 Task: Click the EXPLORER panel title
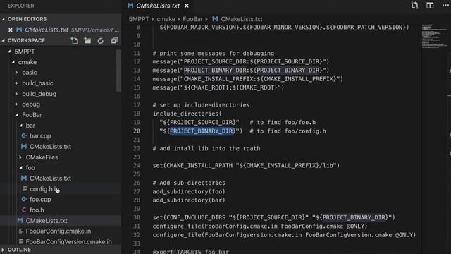point(20,6)
